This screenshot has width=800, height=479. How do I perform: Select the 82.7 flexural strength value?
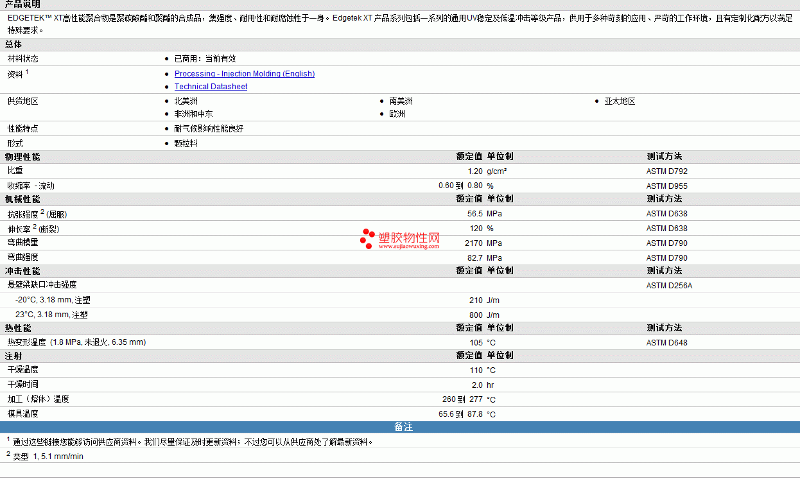[475, 258]
